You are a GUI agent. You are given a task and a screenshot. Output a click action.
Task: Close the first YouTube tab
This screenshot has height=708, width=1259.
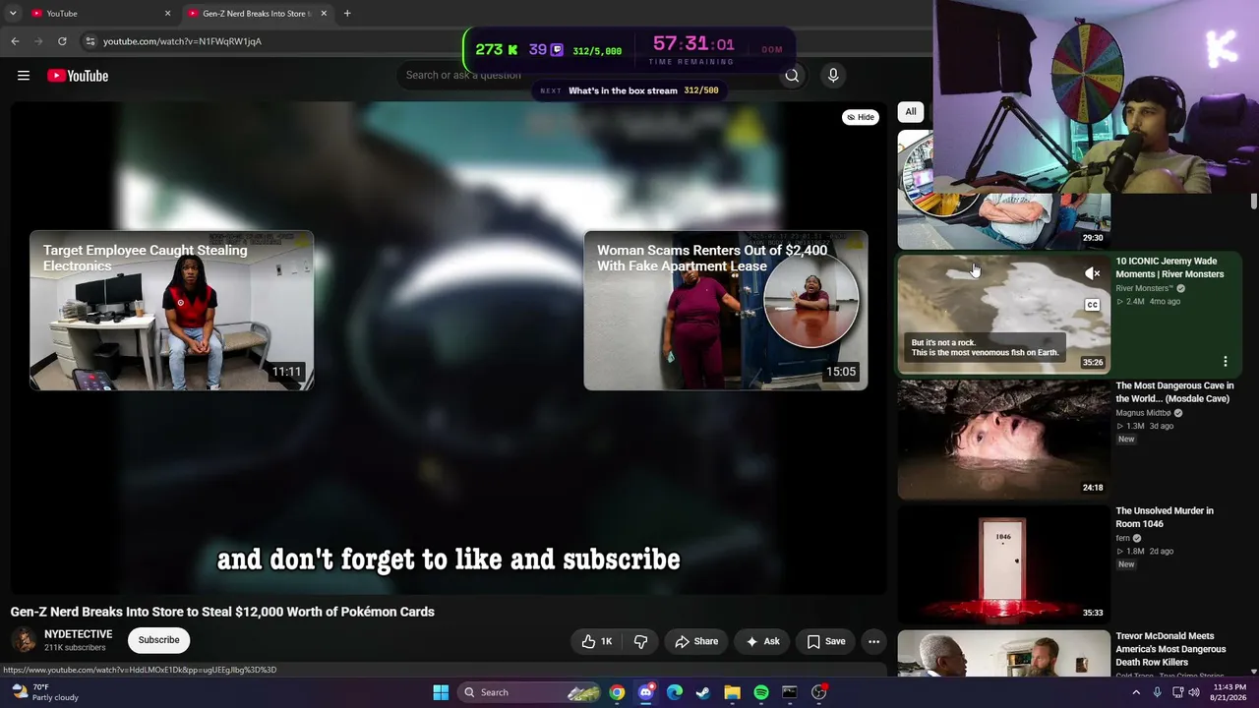[167, 14]
